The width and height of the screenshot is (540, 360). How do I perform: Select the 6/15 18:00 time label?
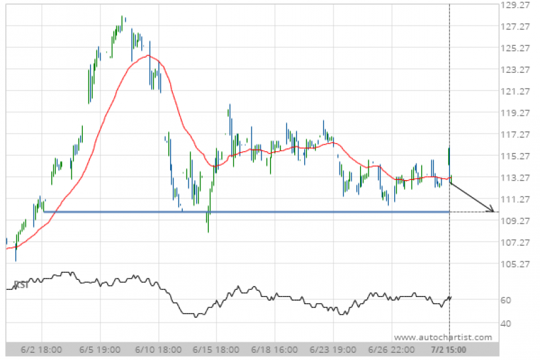coord(216,350)
